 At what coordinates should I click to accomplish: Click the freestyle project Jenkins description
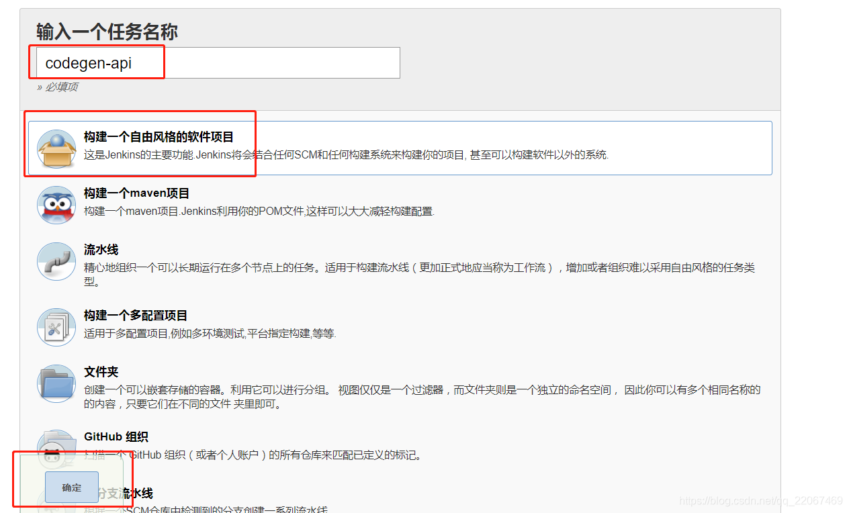[x=346, y=155]
